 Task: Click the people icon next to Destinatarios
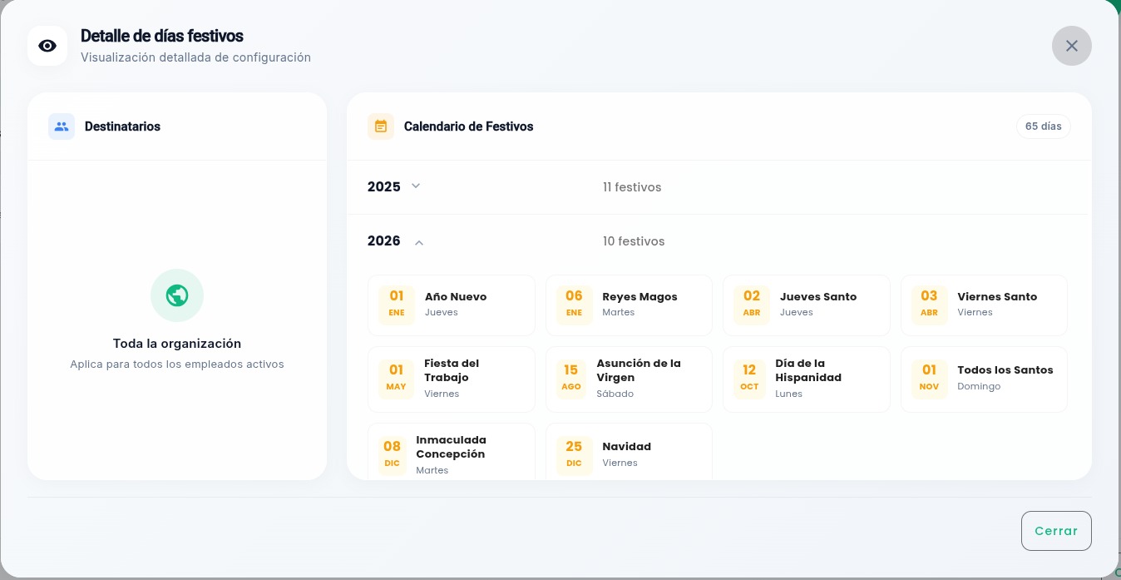[61, 126]
